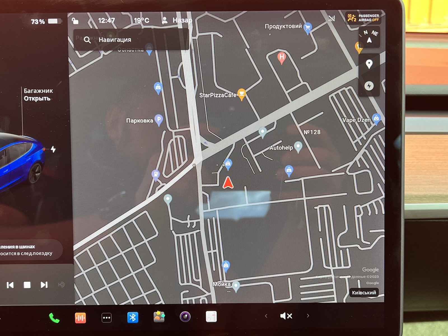This screenshot has height=336, width=448.
Task: Select the StarPizzaCafe map marker
Action: [241, 94]
